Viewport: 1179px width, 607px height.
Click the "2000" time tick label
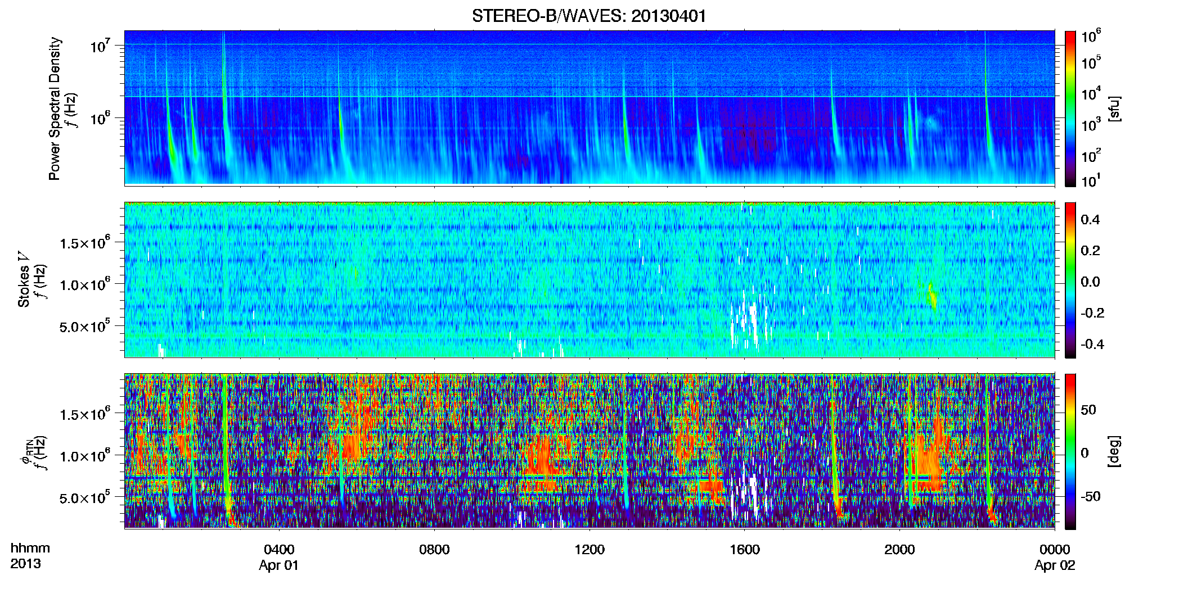point(899,549)
